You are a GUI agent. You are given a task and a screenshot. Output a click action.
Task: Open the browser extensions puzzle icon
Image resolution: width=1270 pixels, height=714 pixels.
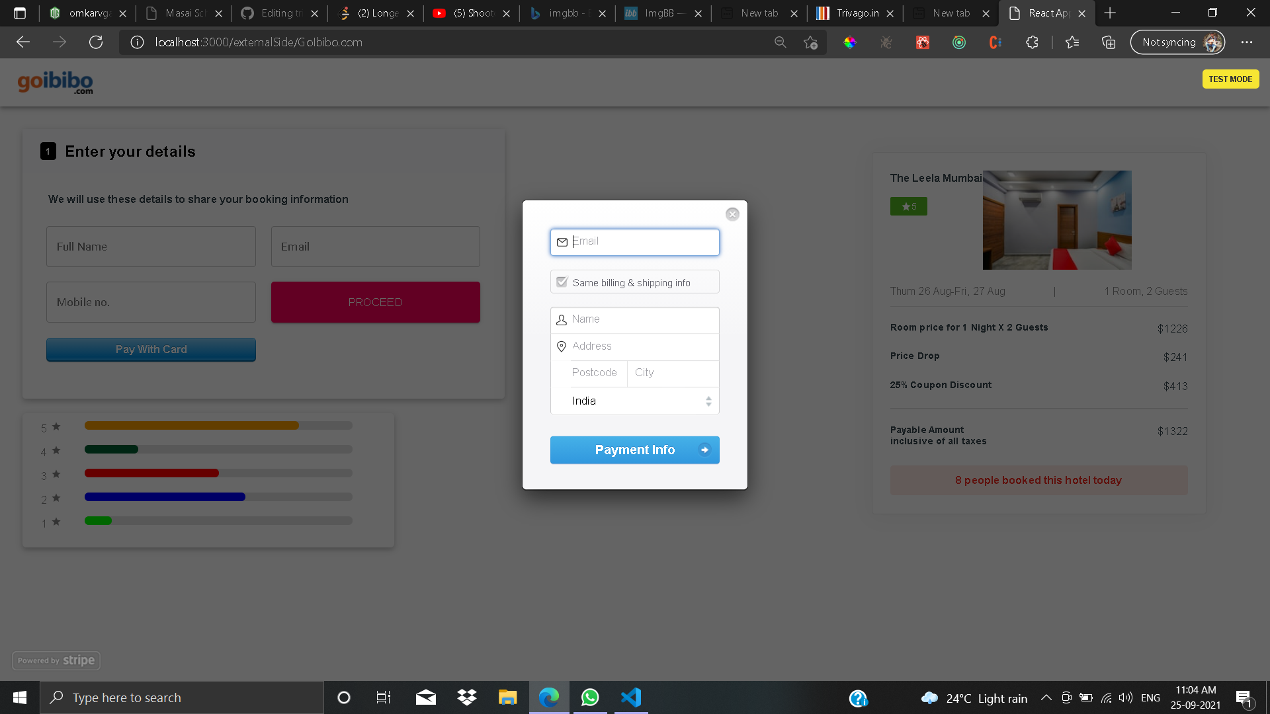(1032, 42)
